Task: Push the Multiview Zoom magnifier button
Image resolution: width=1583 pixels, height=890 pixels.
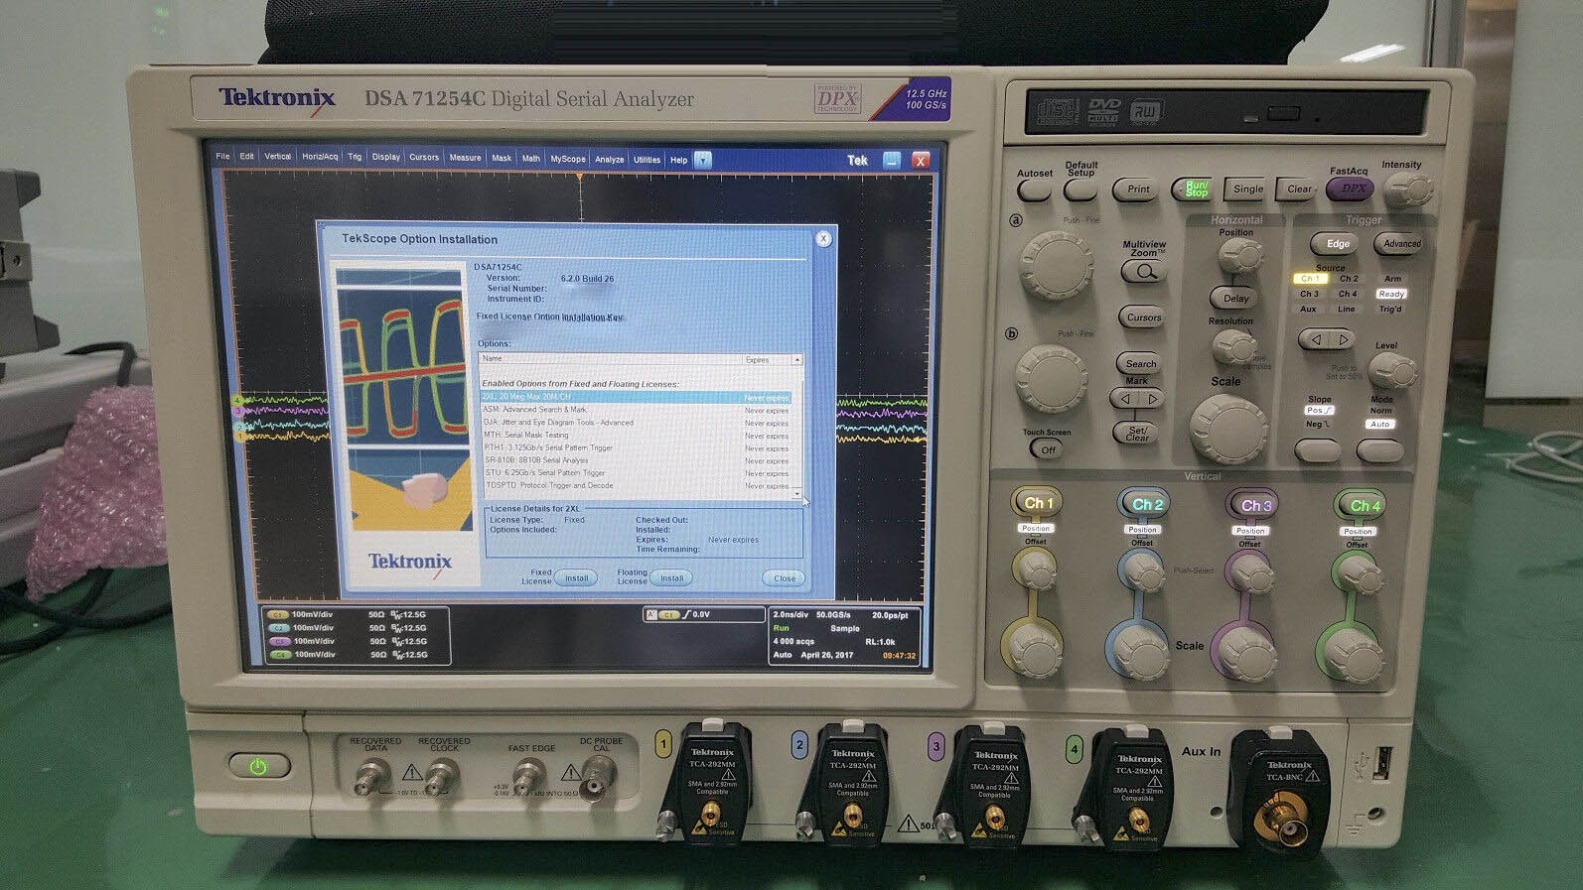Action: [1144, 271]
